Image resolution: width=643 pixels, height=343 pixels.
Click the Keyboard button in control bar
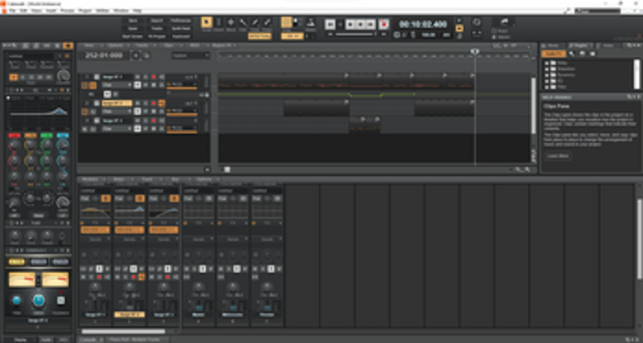[181, 36]
